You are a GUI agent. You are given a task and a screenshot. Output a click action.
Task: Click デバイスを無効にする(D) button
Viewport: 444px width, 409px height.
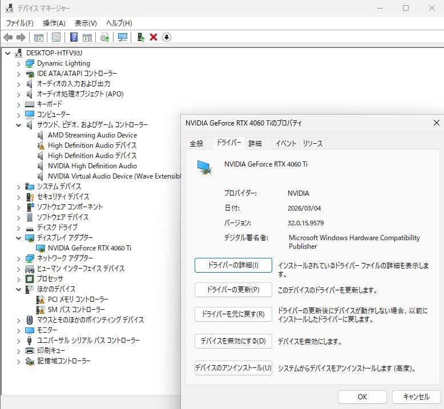(233, 341)
